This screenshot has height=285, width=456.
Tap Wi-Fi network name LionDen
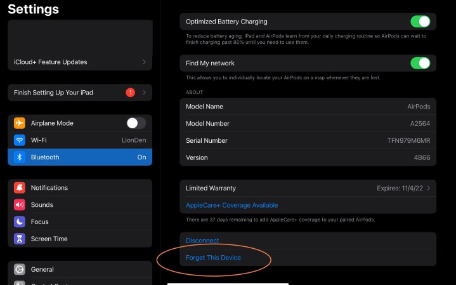click(x=134, y=140)
